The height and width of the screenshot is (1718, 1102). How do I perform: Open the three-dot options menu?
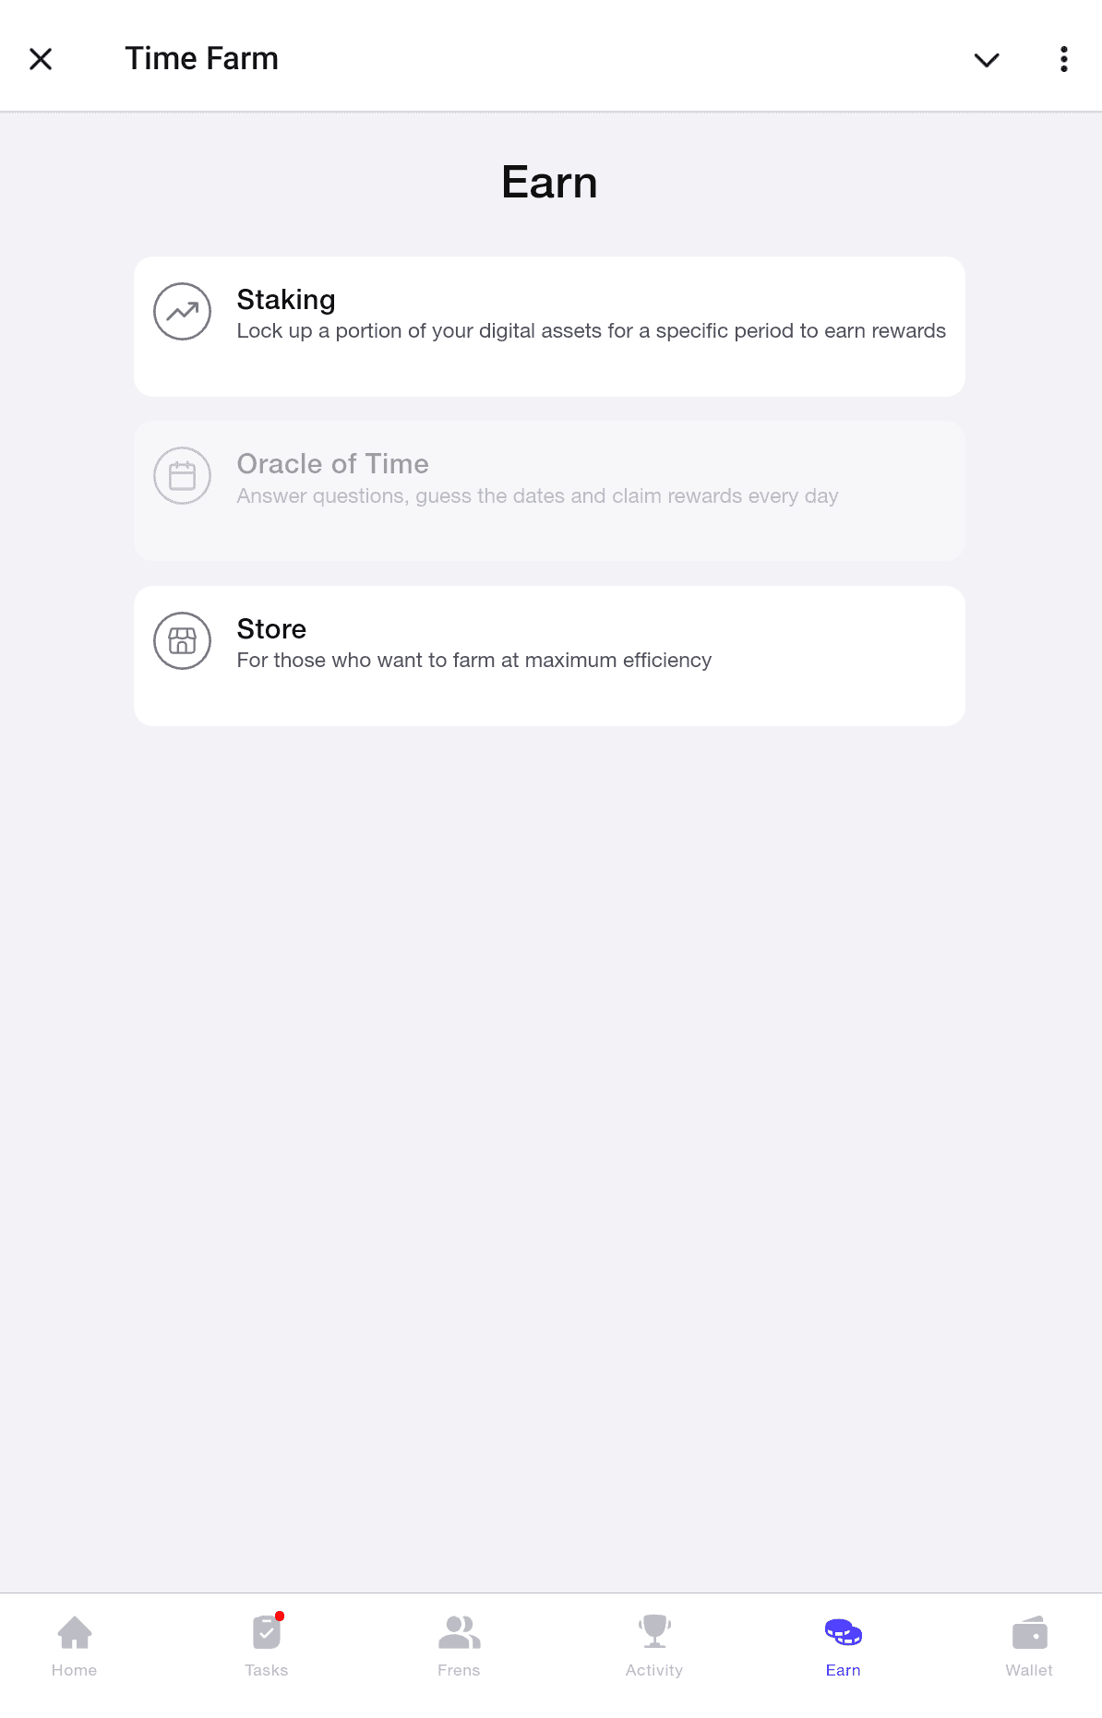pos(1063,58)
